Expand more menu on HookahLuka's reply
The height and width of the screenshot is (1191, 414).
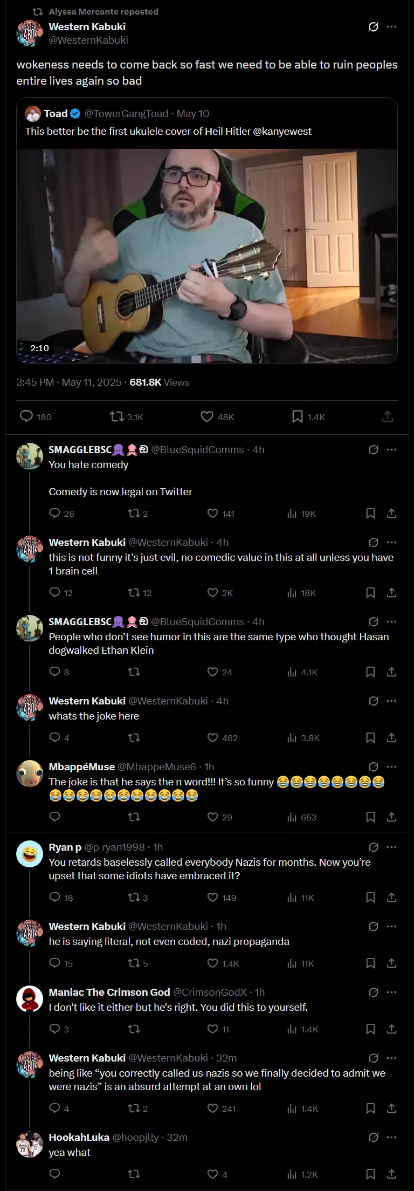[392, 1137]
